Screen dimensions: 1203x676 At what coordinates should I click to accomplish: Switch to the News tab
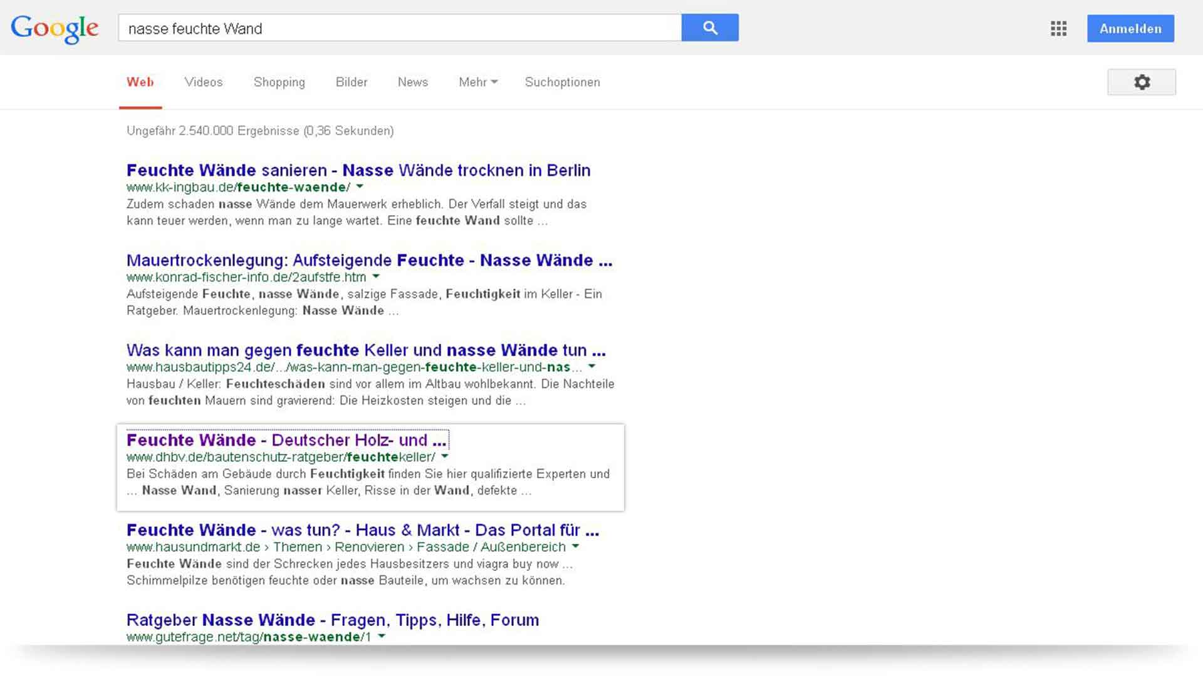pyautogui.click(x=413, y=82)
